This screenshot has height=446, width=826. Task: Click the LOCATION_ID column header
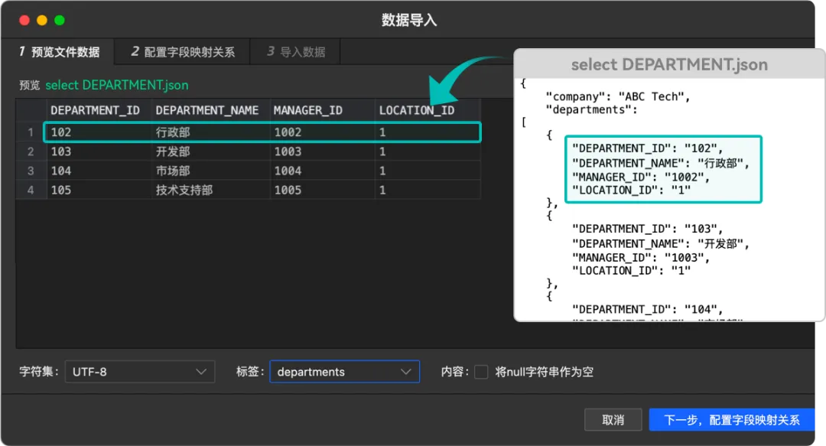pos(416,109)
